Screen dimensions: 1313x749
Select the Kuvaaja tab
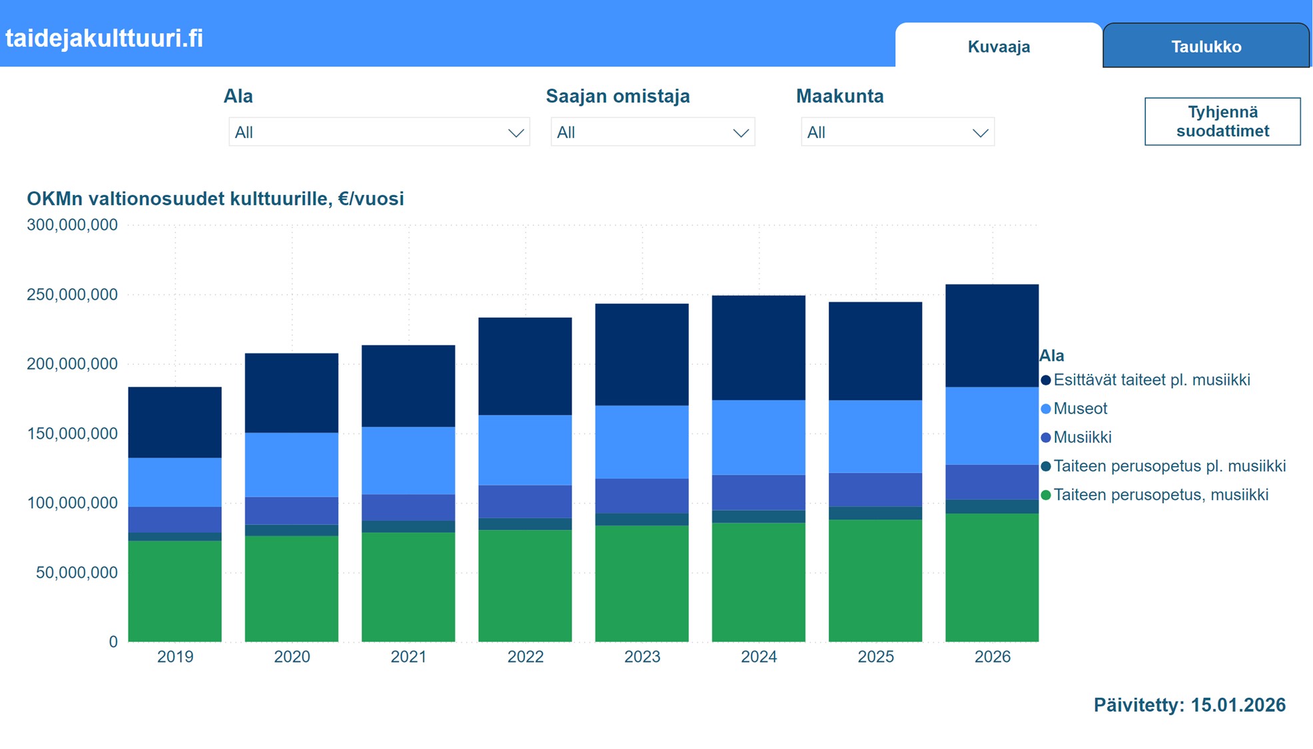998,47
